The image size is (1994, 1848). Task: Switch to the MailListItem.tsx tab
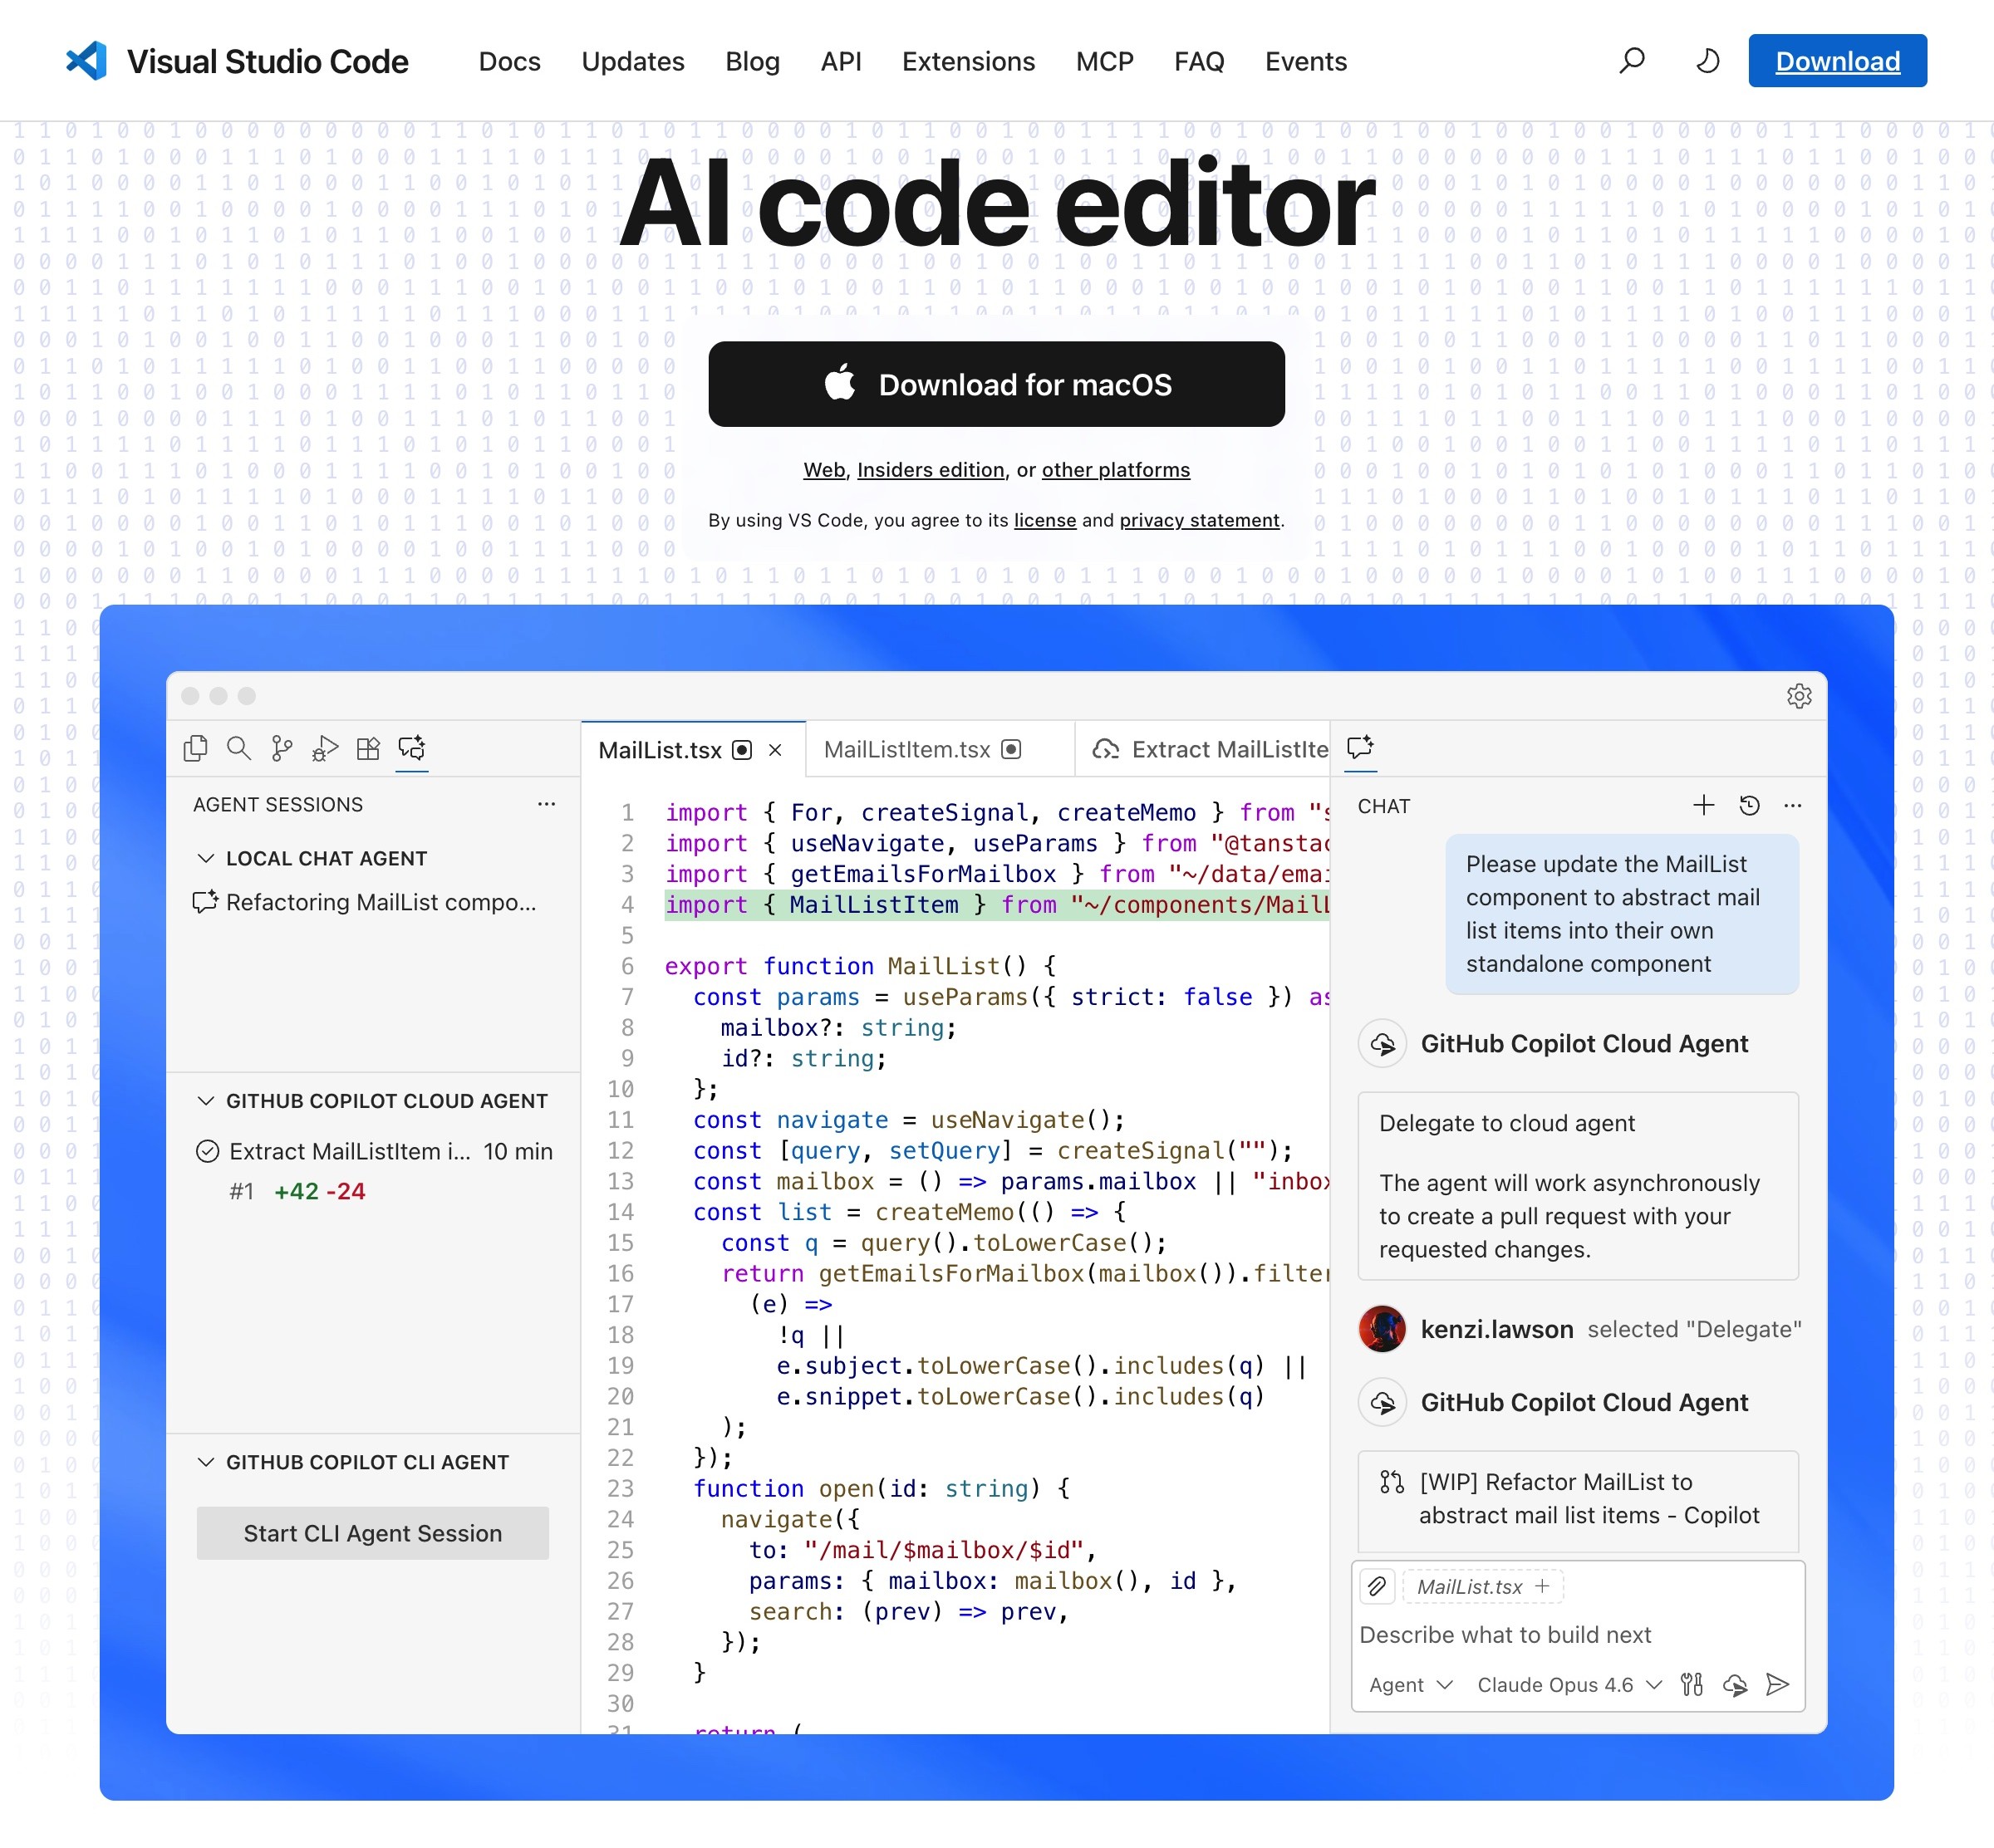[906, 750]
